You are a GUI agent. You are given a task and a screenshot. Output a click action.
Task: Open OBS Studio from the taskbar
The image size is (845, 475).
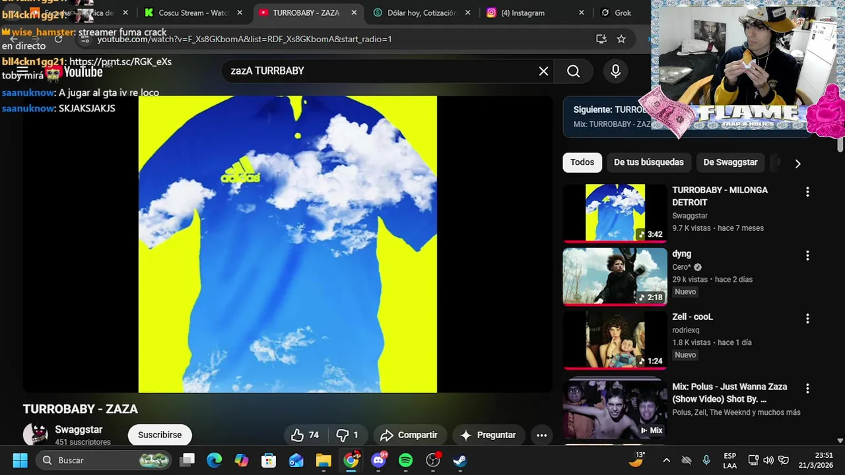tap(433, 460)
